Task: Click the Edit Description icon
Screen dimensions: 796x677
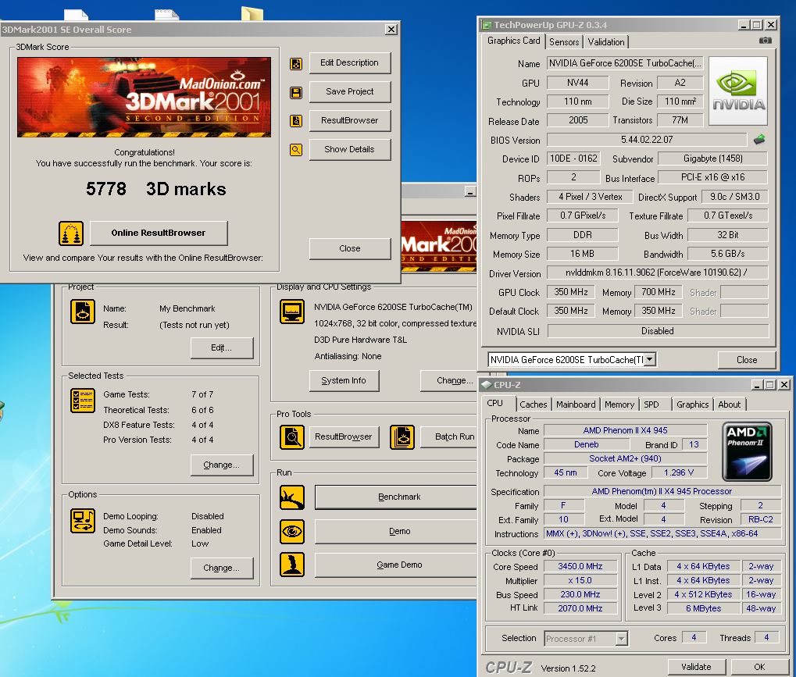Action: [x=296, y=63]
